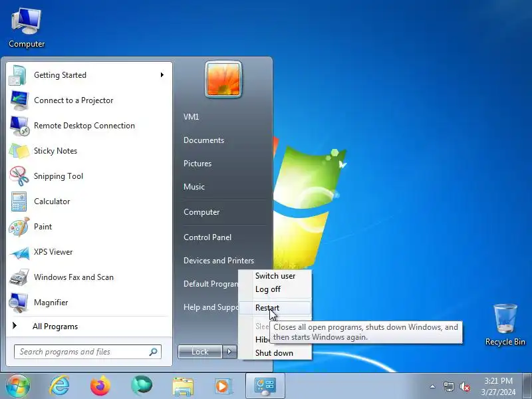Choose Restart in the power menu

[275, 308]
